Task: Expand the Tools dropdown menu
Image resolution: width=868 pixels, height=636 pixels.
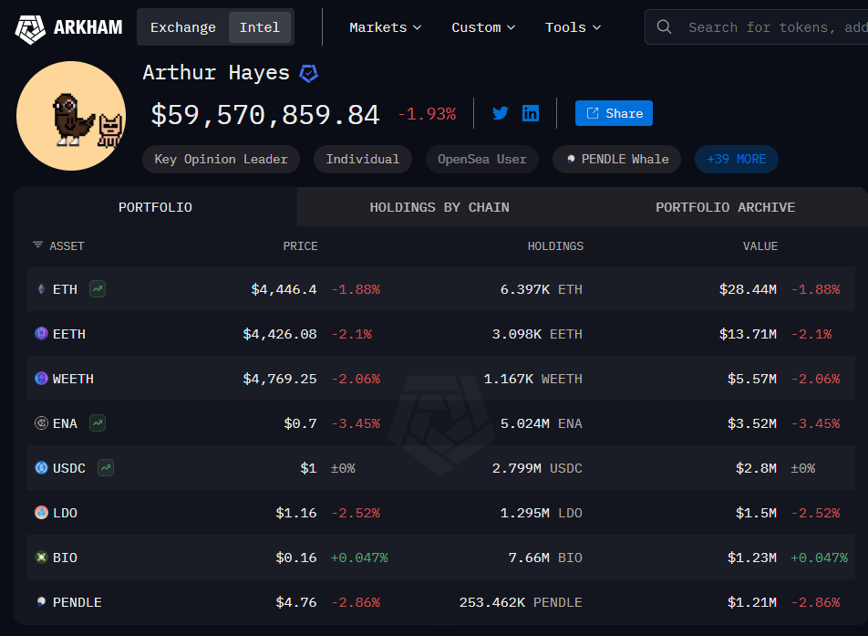Action: [573, 27]
